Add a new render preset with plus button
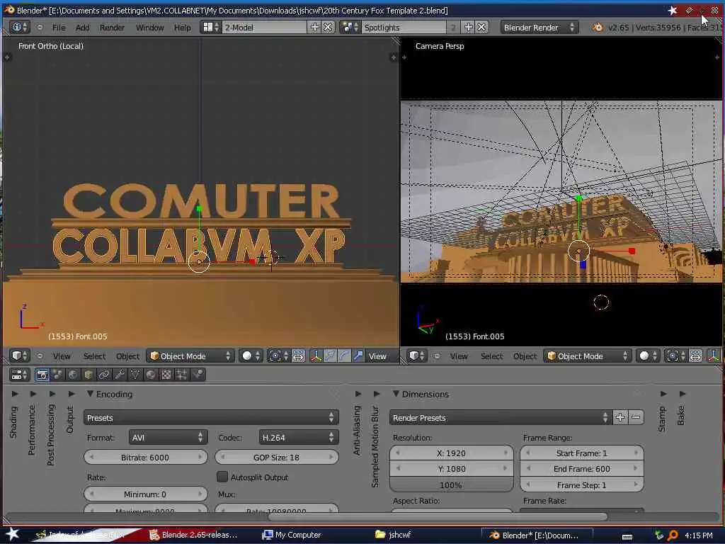This screenshot has width=725, height=544. click(x=620, y=418)
